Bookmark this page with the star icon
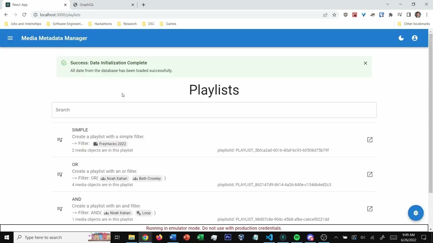This screenshot has width=433, height=243. tap(334, 15)
